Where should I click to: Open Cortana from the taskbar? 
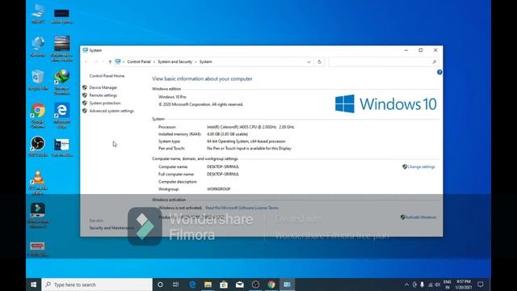point(160,285)
